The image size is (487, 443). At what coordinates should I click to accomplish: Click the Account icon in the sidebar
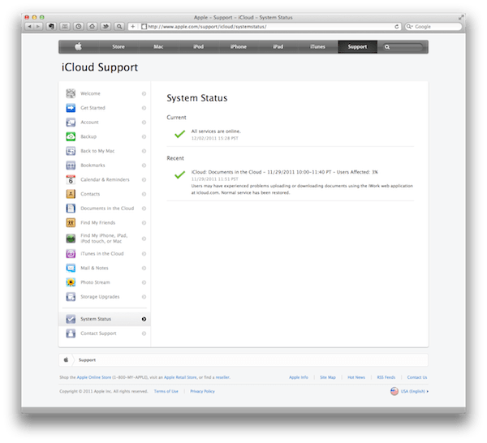(x=71, y=123)
